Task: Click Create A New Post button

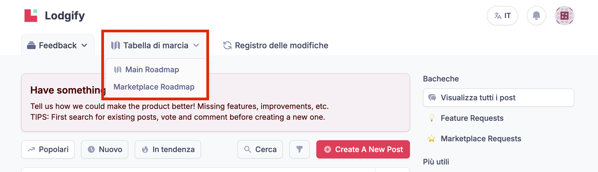Action: (x=363, y=149)
